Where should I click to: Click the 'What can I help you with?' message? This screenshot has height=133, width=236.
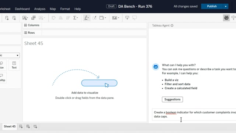(x=179, y=65)
